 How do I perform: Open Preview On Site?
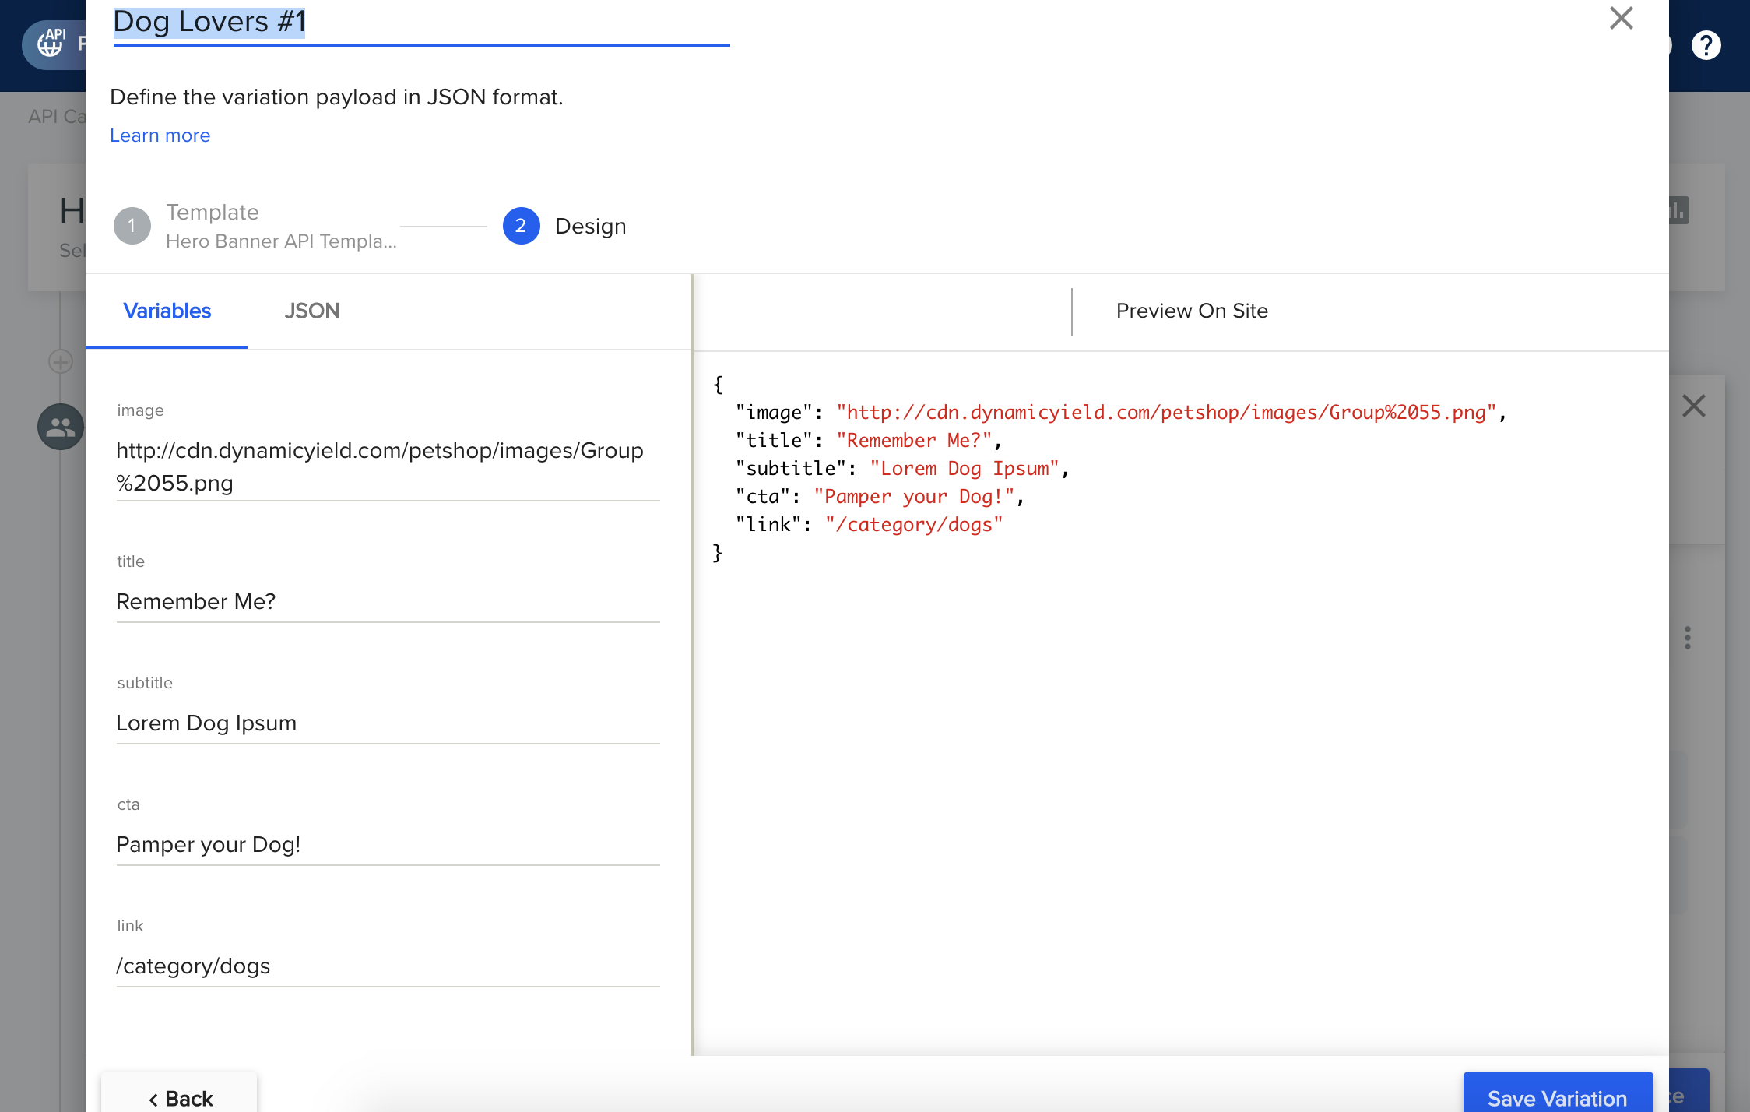[x=1192, y=311]
